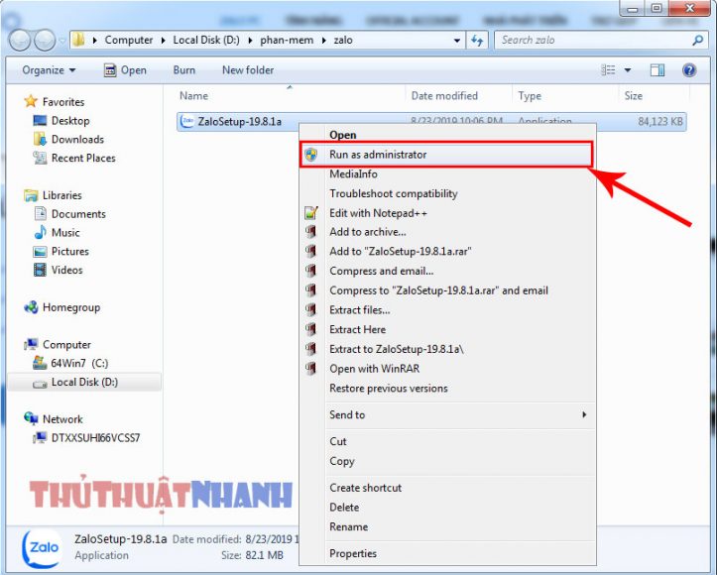This screenshot has height=575, width=717.
Task: Select Copy in context menu
Action: pos(447,461)
